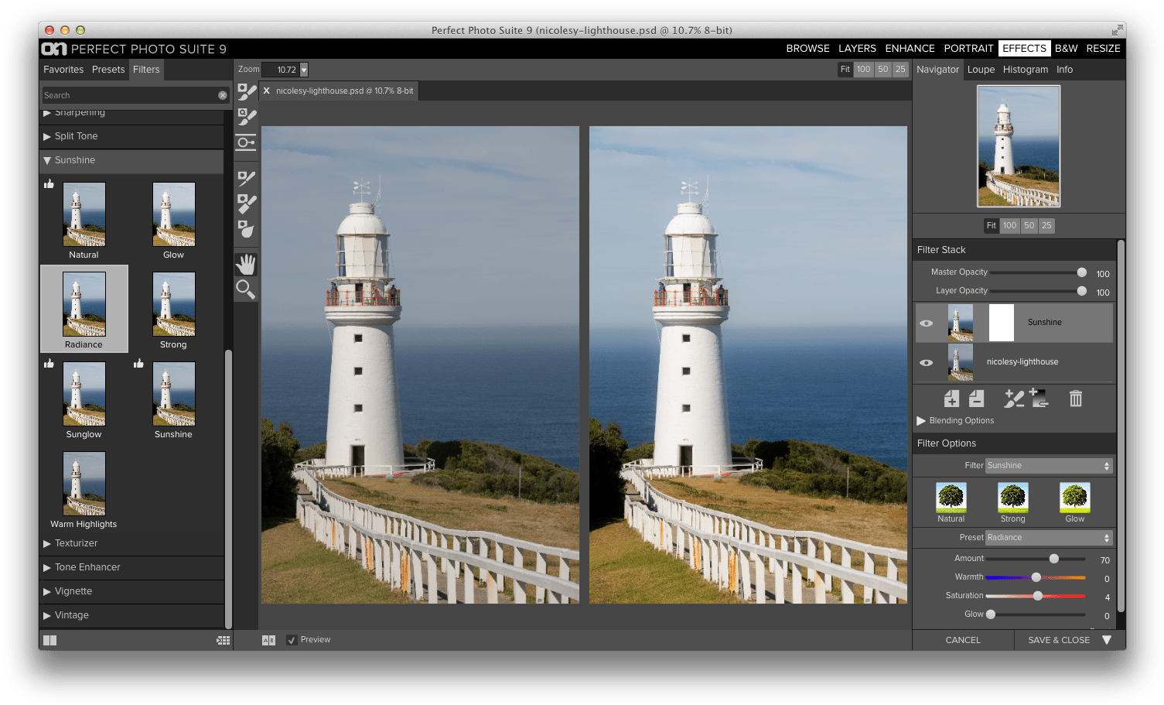Screen dimensions: 1164x705
Task: Open the PORTRAIT module
Action: 968,48
